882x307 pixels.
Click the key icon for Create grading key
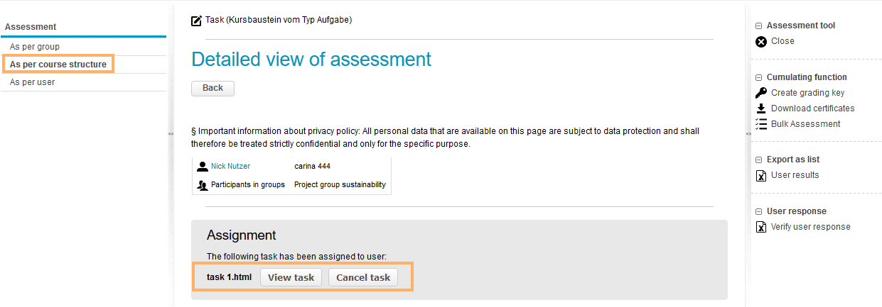tap(760, 93)
